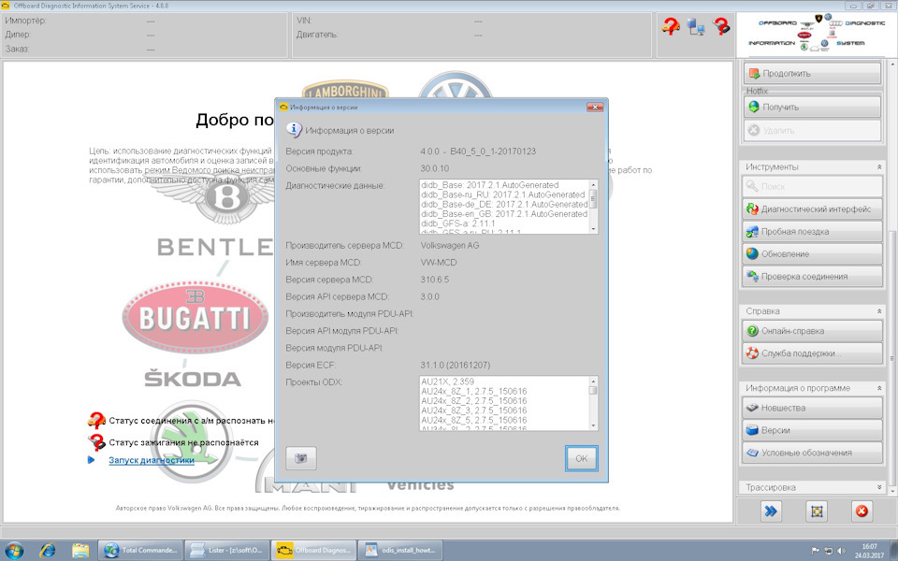Click the Action Center flag tray icon
Image resolution: width=898 pixels, height=561 pixels.
pyautogui.click(x=816, y=551)
